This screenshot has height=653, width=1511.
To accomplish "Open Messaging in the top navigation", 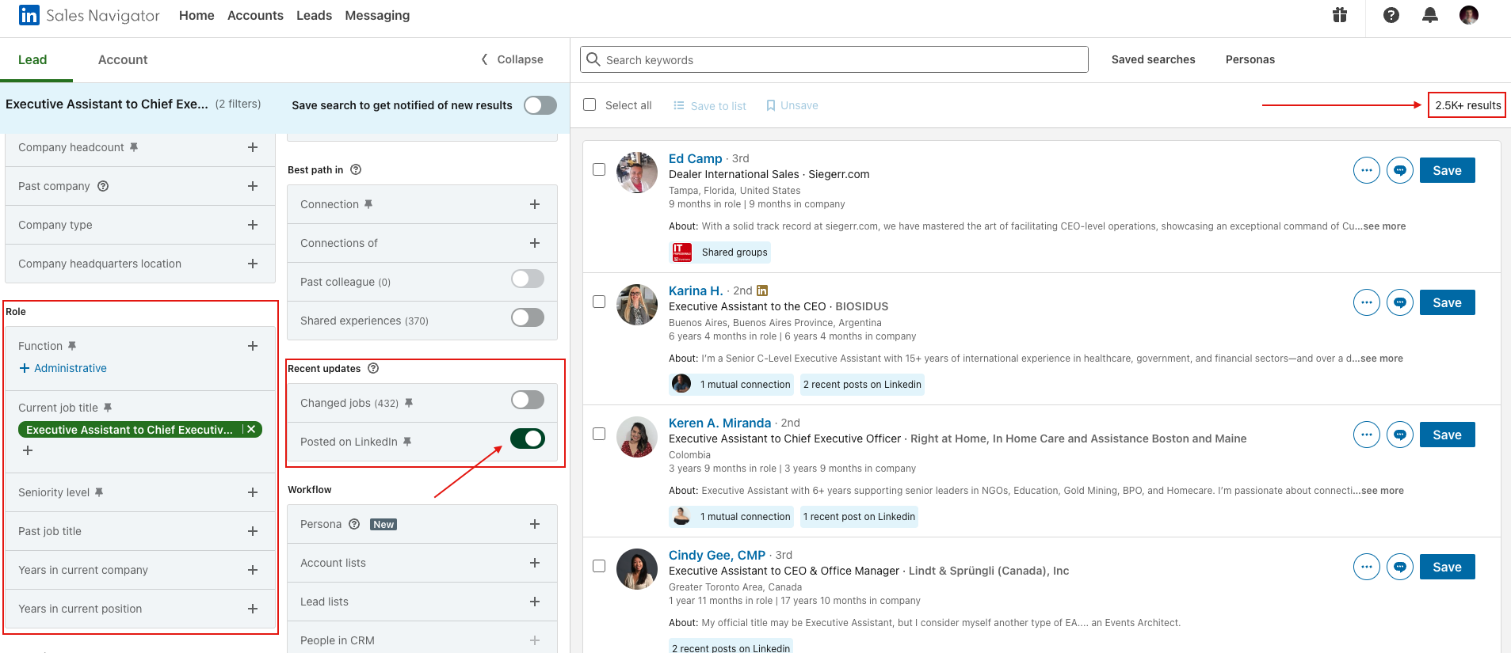I will click(x=377, y=15).
